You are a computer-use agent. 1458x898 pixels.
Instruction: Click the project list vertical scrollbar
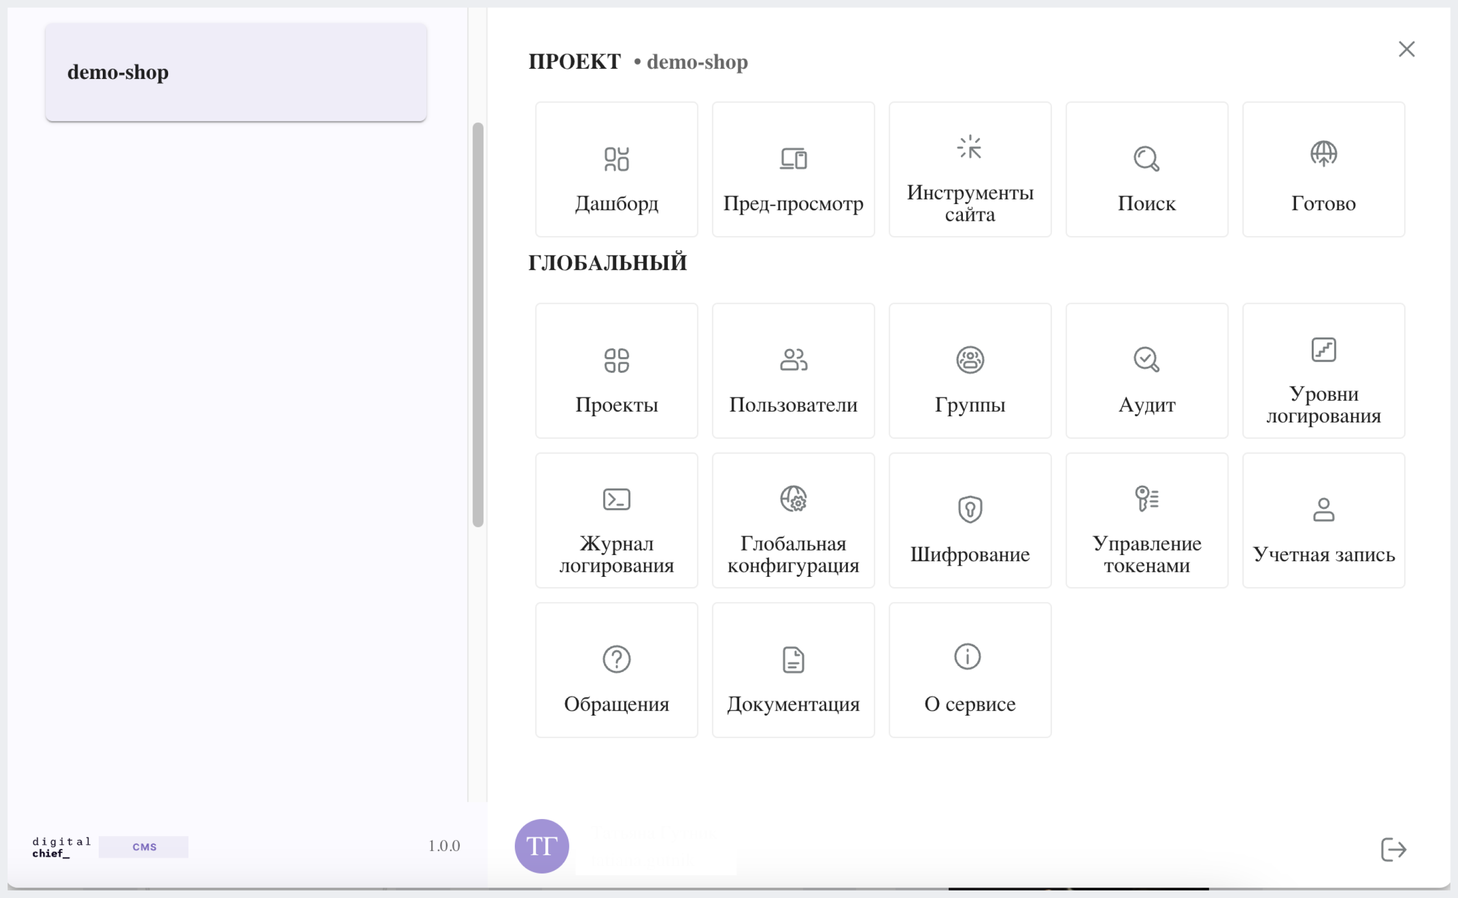pos(477,324)
